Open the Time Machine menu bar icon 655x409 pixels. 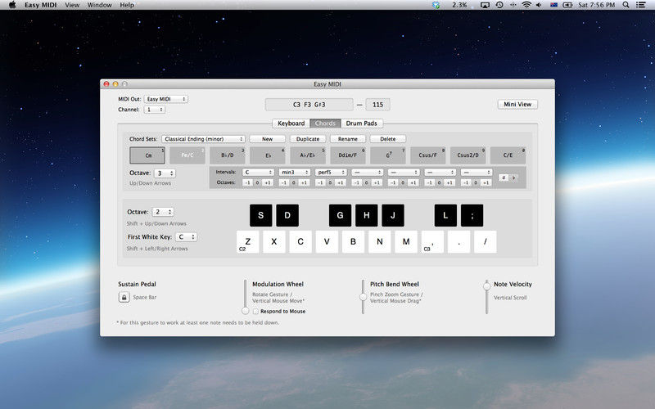click(499, 5)
